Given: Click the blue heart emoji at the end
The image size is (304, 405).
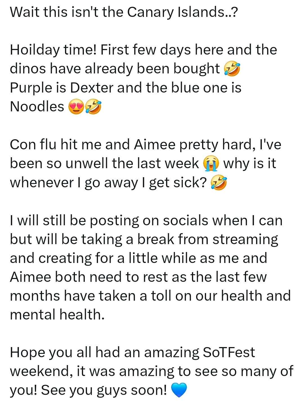Looking at the screenshot, I should [179, 390].
